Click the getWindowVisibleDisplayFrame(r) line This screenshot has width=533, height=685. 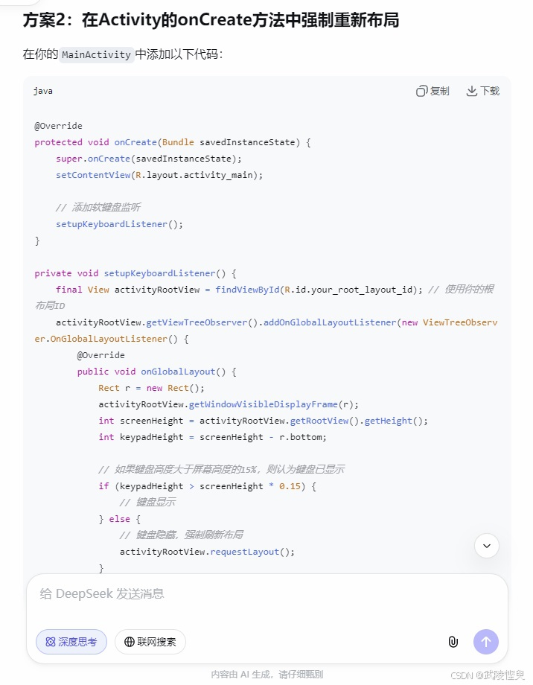(x=229, y=404)
